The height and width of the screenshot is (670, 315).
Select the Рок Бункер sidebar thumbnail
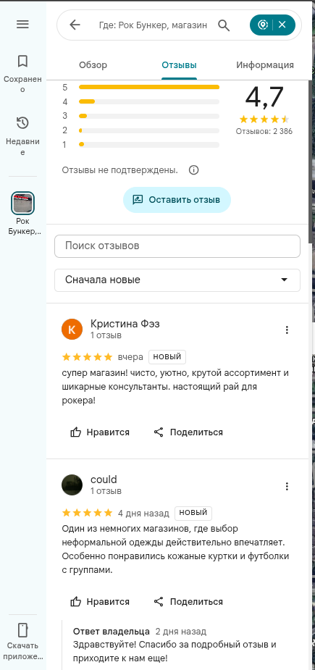click(x=22, y=203)
